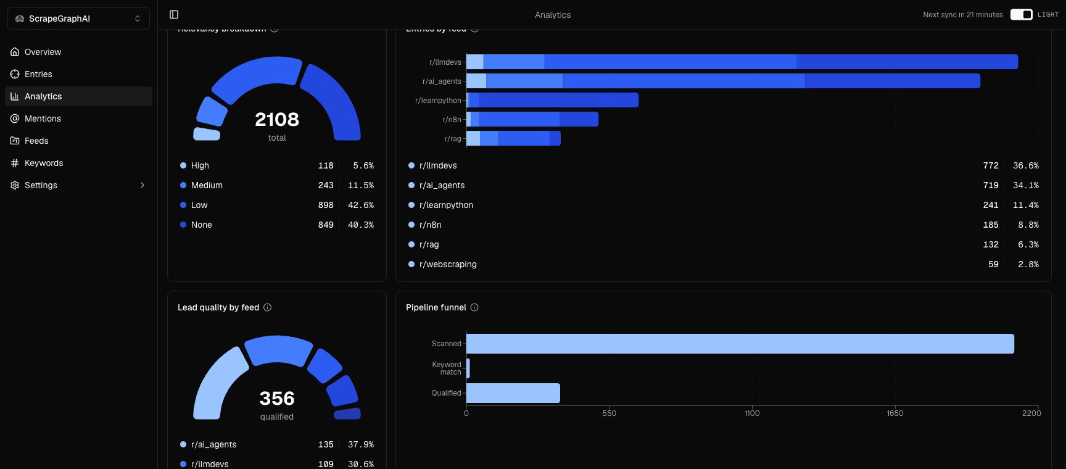Go to Feeds page
The width and height of the screenshot is (1066, 469).
[x=78, y=141]
